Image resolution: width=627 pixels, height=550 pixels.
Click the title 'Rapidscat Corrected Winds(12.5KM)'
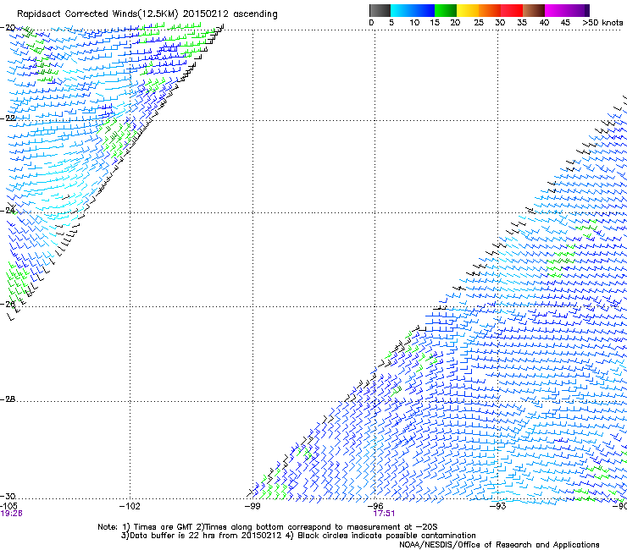point(97,14)
